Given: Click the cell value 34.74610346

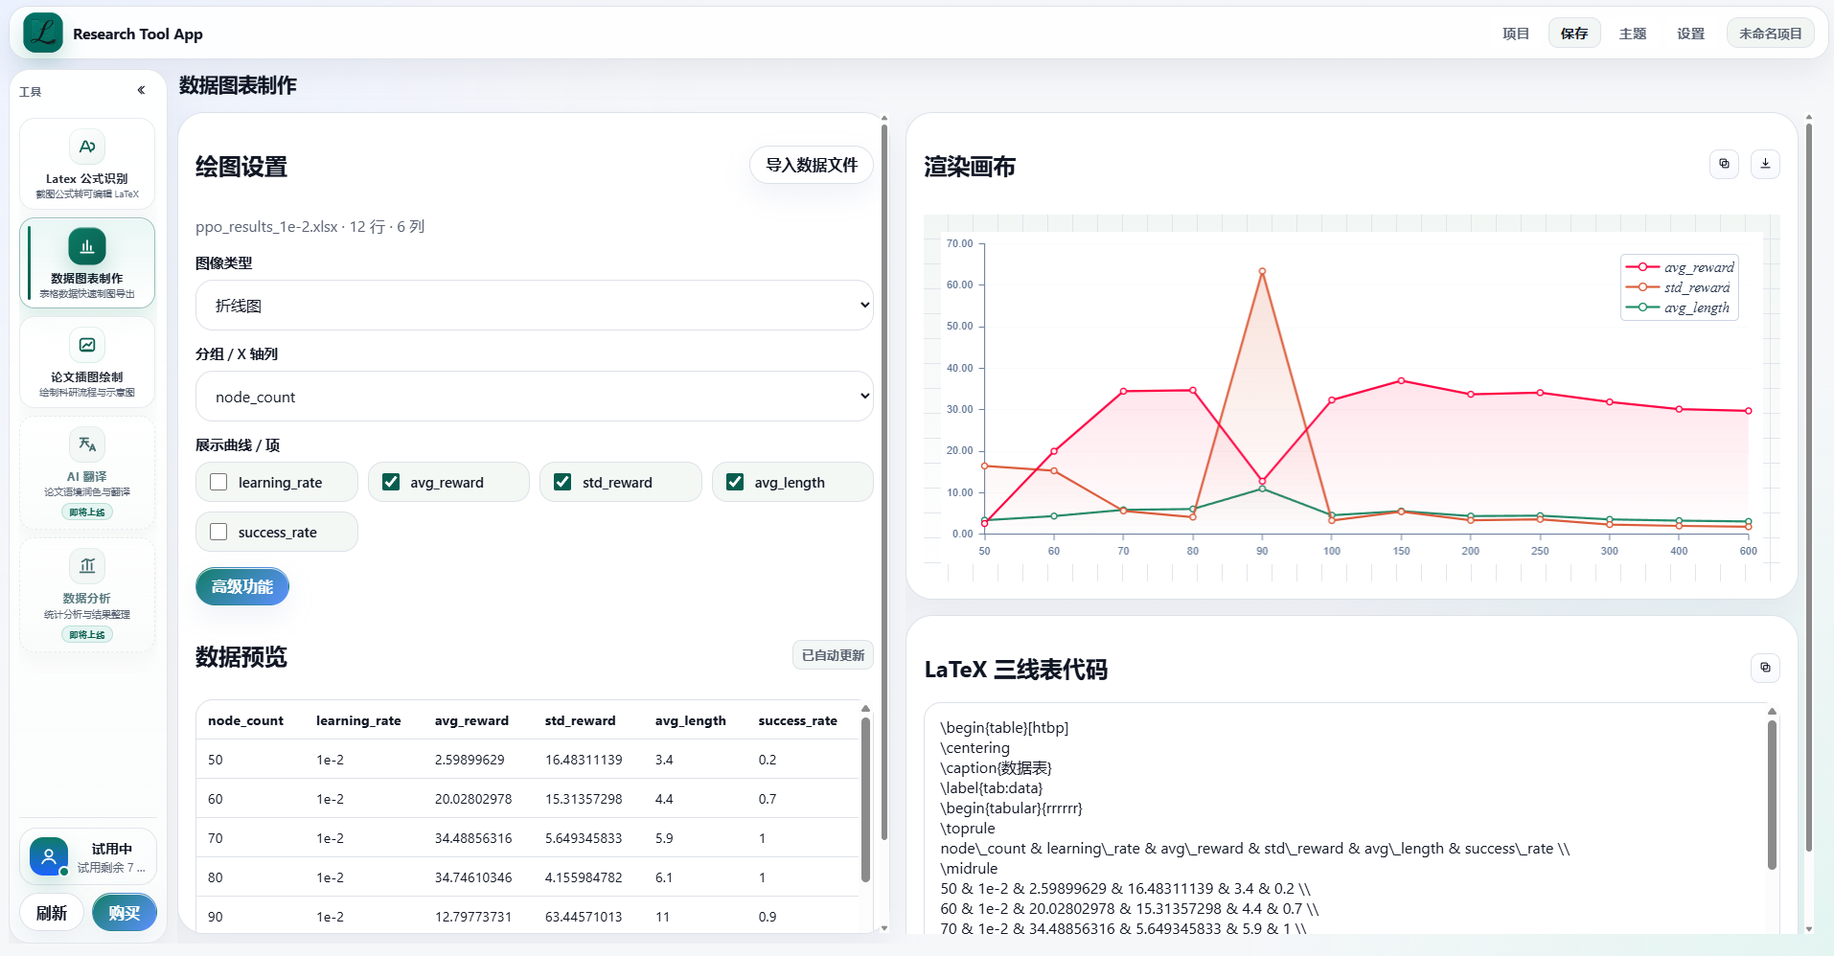Looking at the screenshot, I should pos(473,877).
